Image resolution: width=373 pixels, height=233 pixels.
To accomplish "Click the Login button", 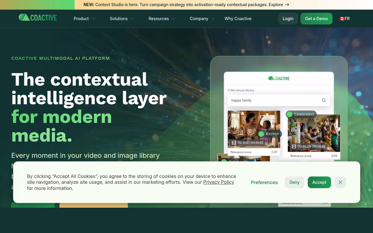I will click(288, 19).
